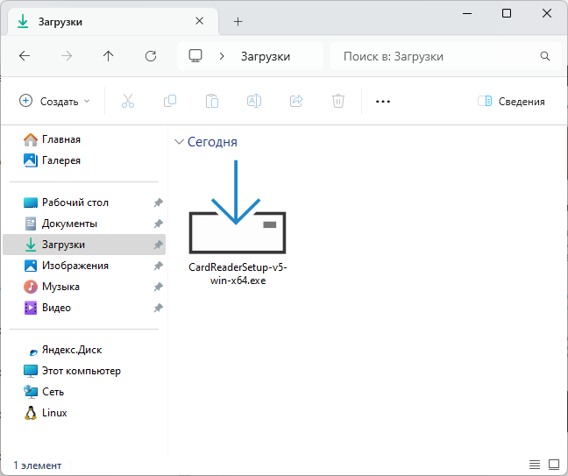Click the Delete trash bin icon
This screenshot has width=568, height=476.
pos(338,102)
